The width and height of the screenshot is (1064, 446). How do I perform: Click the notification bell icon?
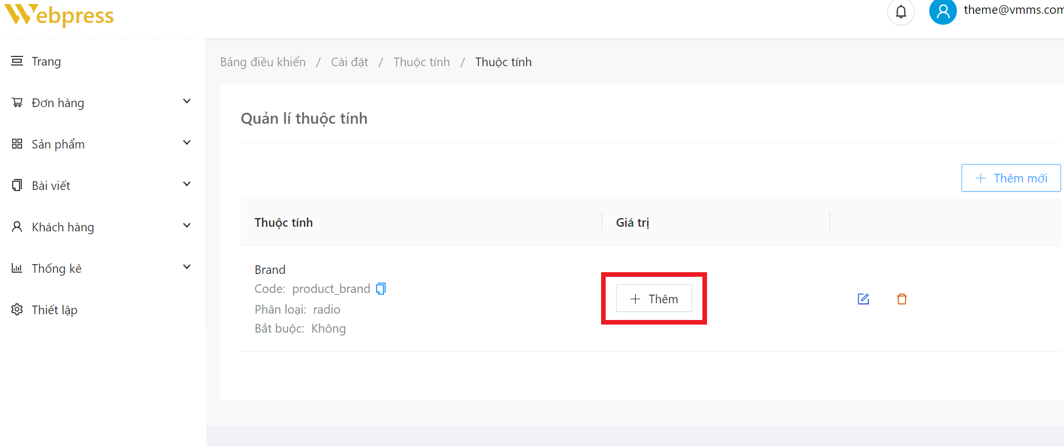[901, 12]
